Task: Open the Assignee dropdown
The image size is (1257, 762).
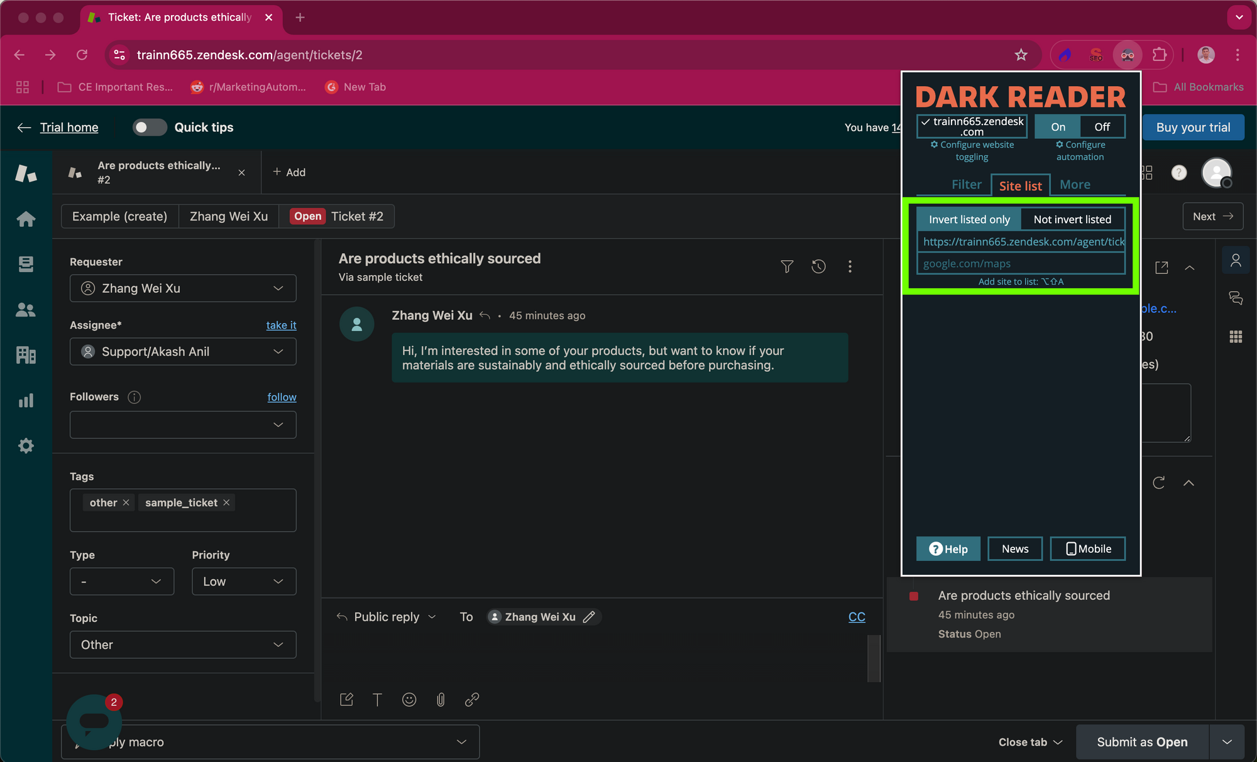Action: [183, 352]
